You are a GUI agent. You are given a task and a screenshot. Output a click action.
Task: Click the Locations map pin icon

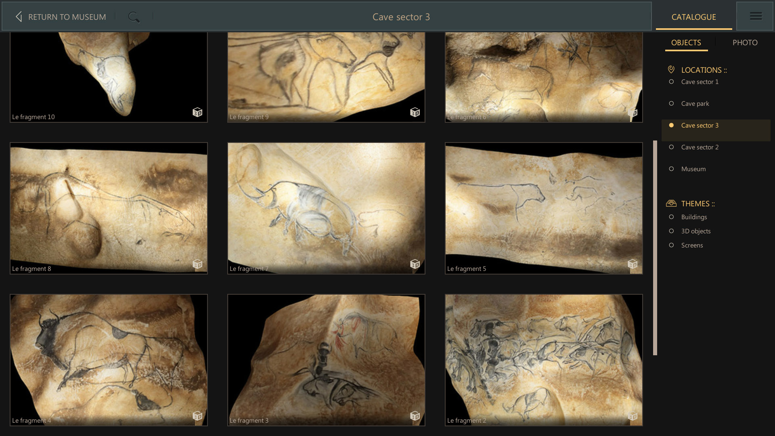tap(671, 69)
